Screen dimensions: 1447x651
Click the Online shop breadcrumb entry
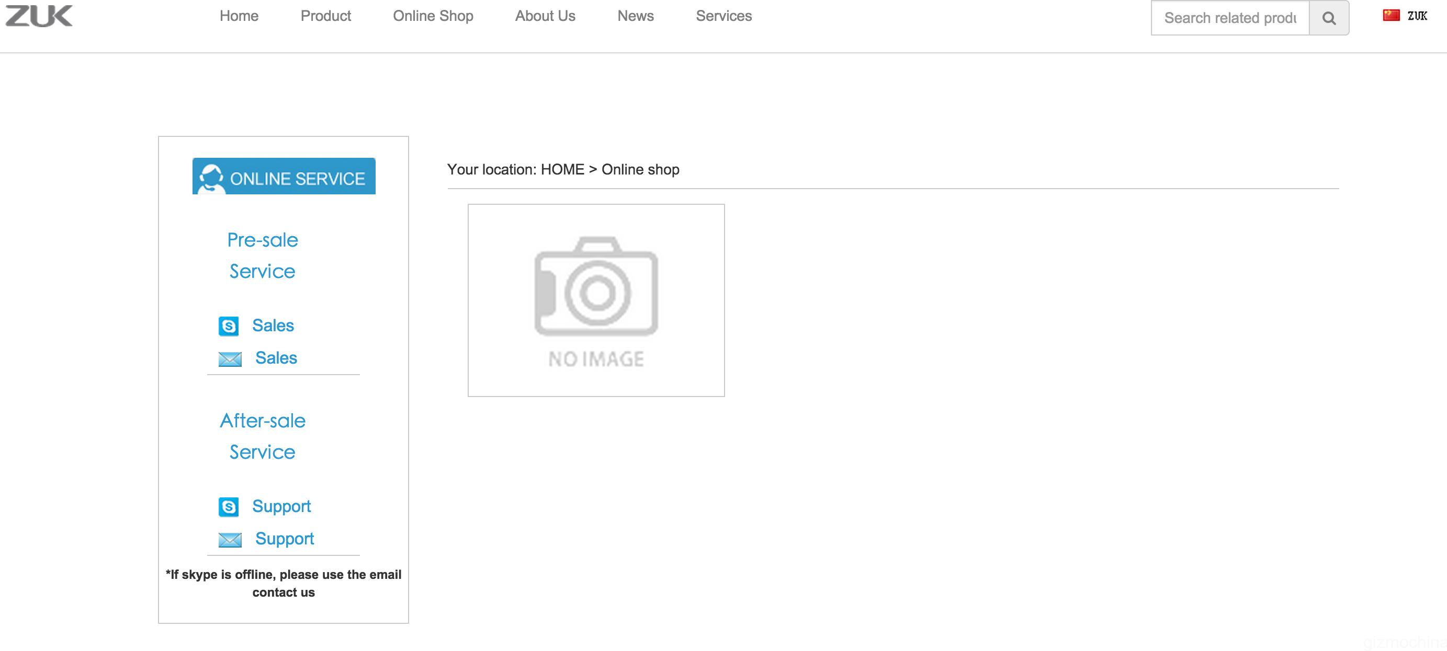640,169
